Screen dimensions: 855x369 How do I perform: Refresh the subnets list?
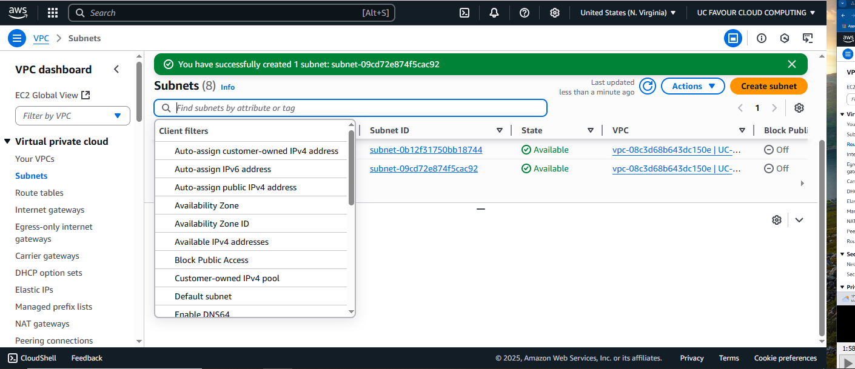tap(648, 86)
